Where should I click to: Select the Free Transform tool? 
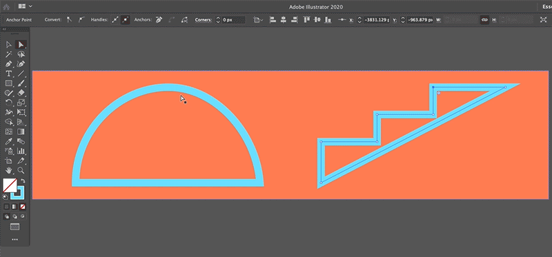(21, 112)
